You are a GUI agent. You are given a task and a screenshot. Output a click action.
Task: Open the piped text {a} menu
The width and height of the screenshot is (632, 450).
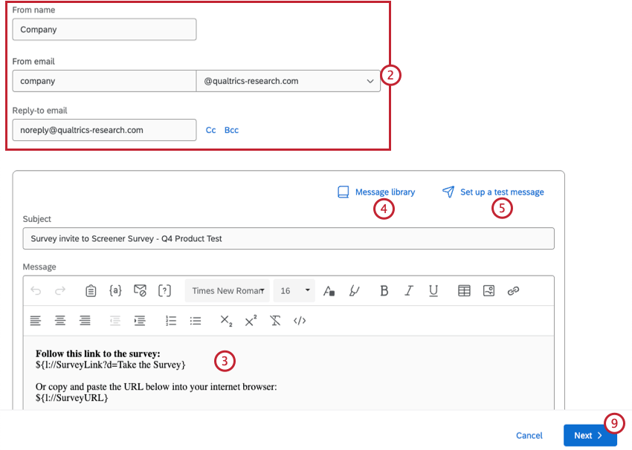pos(115,291)
